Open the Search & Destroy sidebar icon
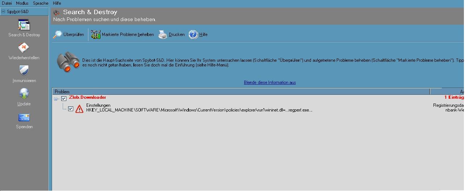Viewport: 465px width, 191px height. click(x=24, y=25)
